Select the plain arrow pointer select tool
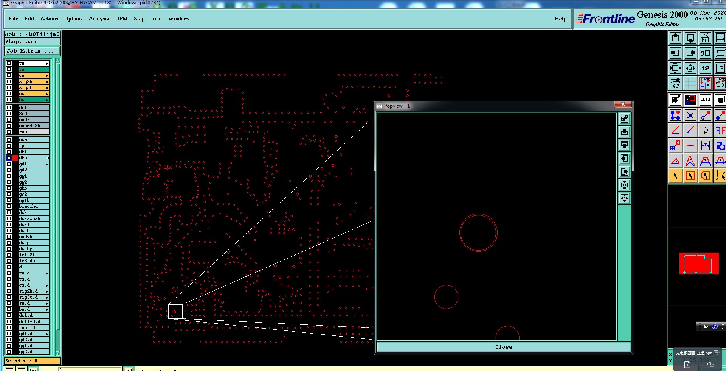Screen dimensions: 726x371 675,176
